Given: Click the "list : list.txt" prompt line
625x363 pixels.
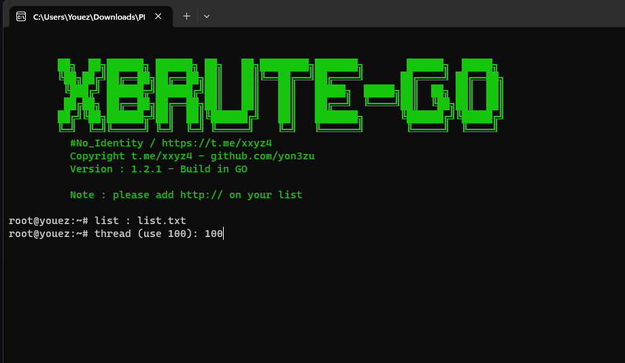Looking at the screenshot, I should pyautogui.click(x=97, y=221).
